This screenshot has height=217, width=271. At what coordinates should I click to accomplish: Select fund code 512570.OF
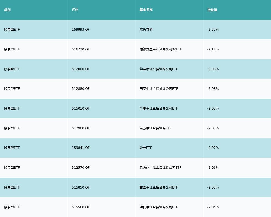click(80, 168)
